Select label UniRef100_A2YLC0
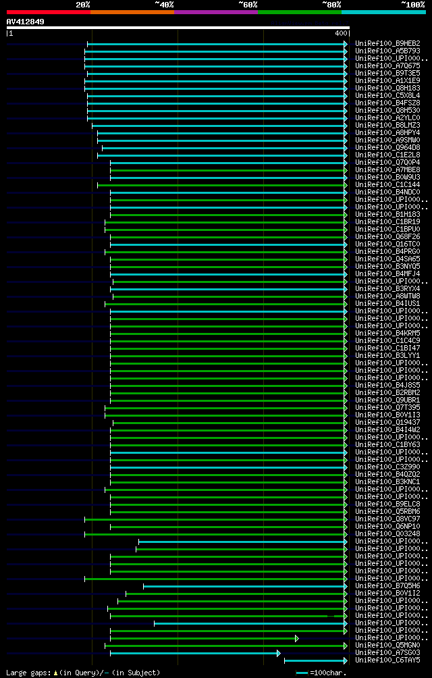 [387, 118]
